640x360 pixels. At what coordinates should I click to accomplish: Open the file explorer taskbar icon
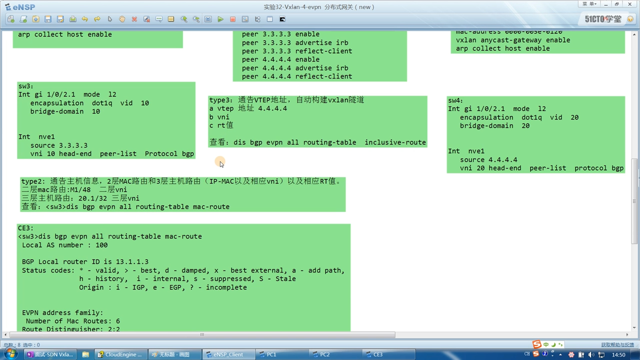click(x=84, y=354)
